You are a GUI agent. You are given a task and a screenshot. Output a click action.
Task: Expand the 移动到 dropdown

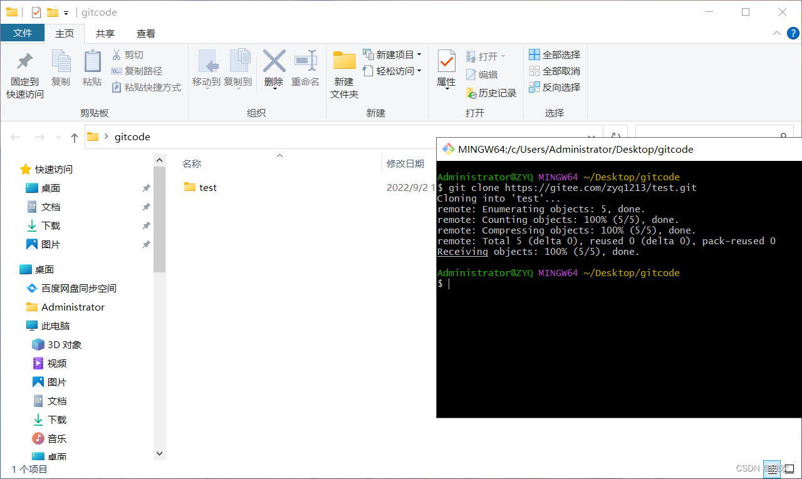point(206,89)
